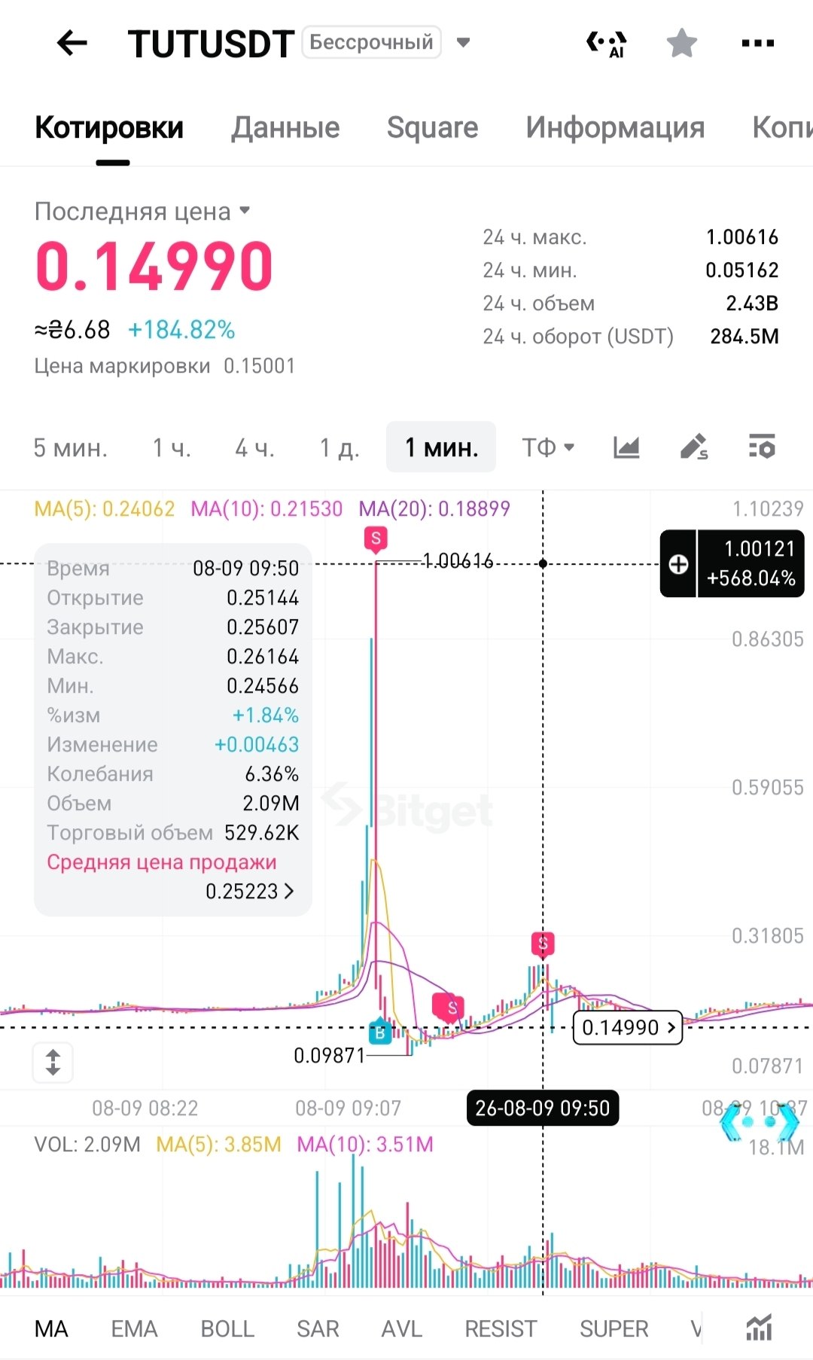Turn on the SAR indicator
The width and height of the screenshot is (813, 1360).
pos(318,1328)
